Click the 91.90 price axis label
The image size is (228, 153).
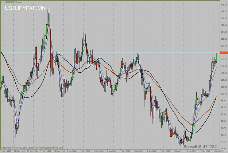pyautogui.click(x=224, y=114)
